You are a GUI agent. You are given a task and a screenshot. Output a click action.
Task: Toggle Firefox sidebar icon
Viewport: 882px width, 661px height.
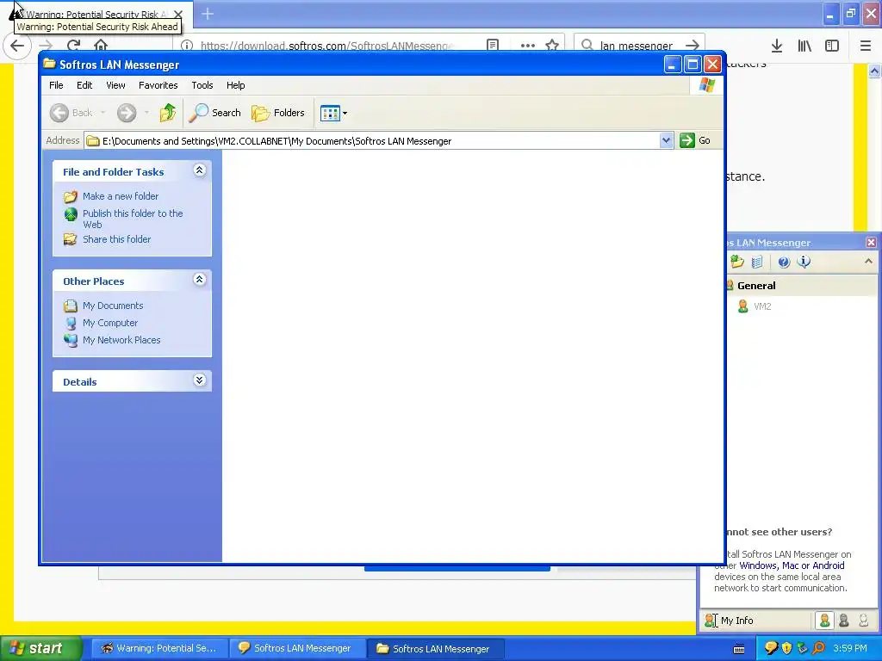click(x=832, y=46)
